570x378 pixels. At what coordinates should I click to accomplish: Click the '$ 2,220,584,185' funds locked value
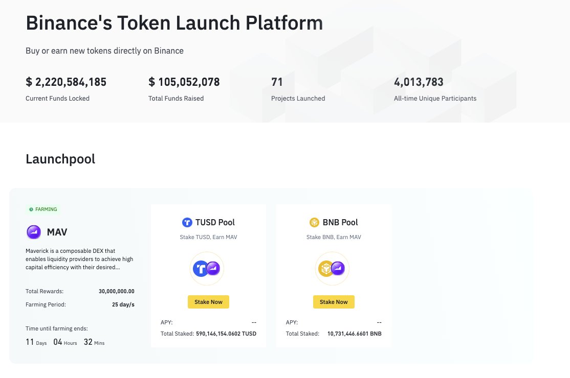coord(66,82)
